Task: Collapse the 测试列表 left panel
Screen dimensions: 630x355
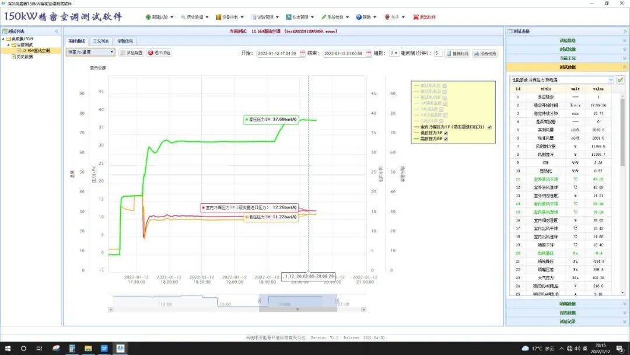Action: pos(57,31)
